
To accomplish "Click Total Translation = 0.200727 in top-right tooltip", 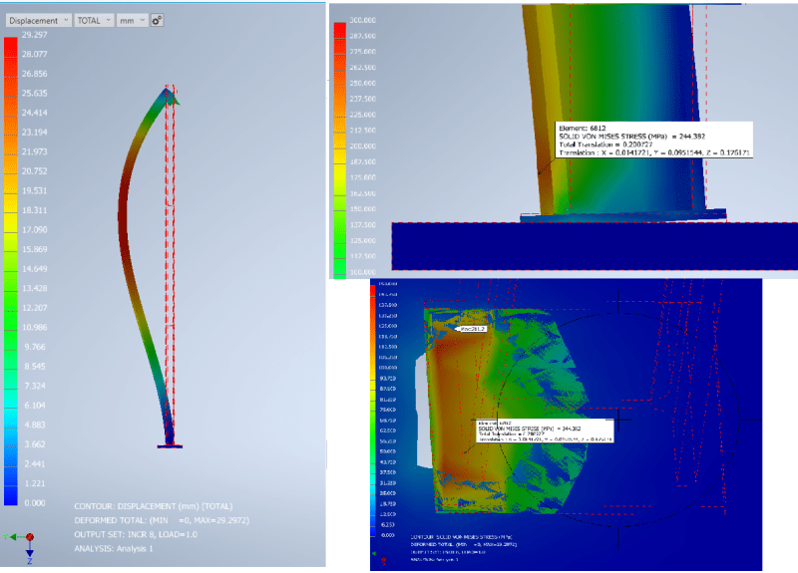I will (605, 144).
